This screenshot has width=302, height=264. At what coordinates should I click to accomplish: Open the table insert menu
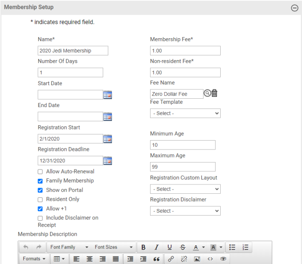(x=59, y=259)
